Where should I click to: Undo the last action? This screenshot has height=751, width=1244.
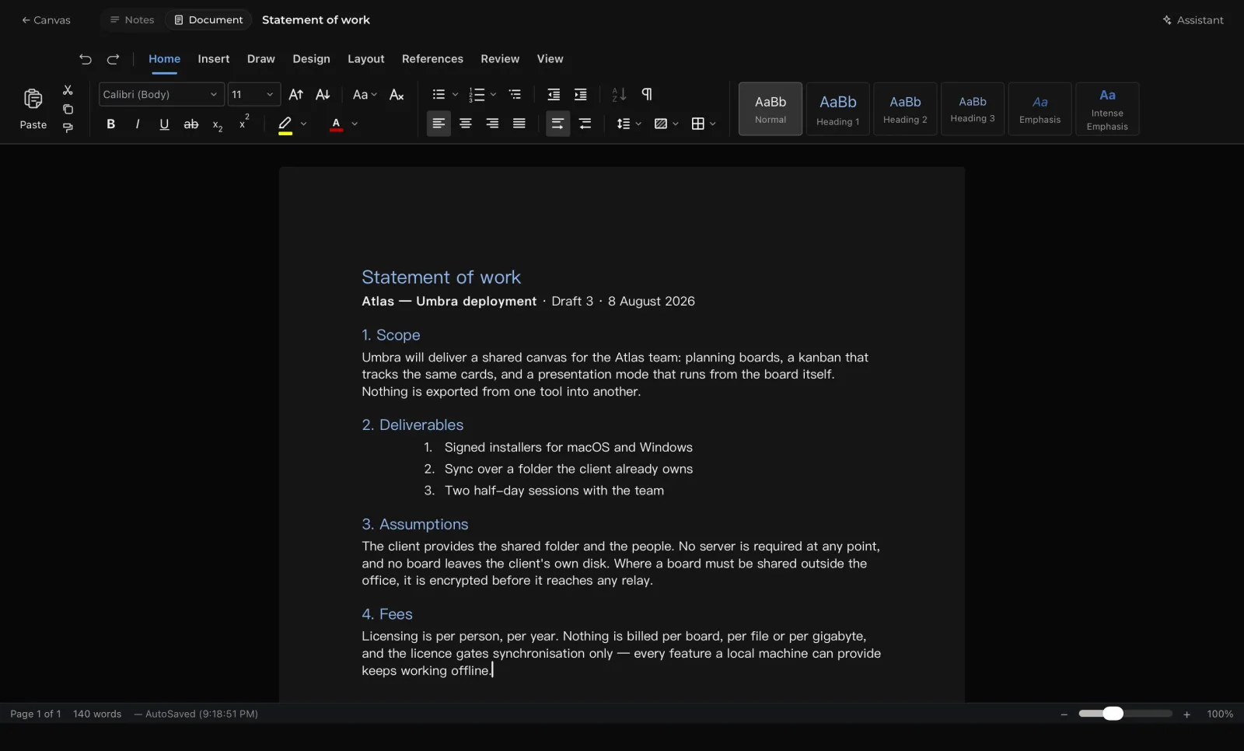click(x=86, y=59)
